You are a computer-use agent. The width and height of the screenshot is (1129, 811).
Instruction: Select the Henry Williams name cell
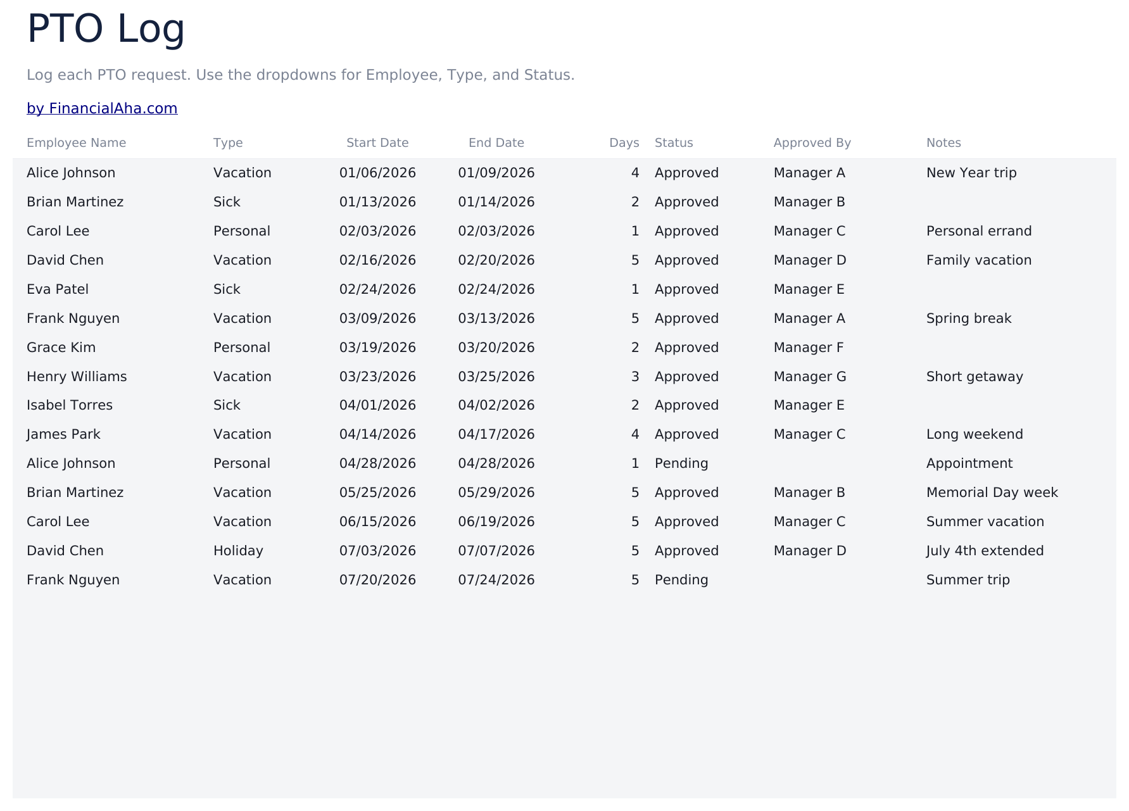pyautogui.click(x=77, y=377)
